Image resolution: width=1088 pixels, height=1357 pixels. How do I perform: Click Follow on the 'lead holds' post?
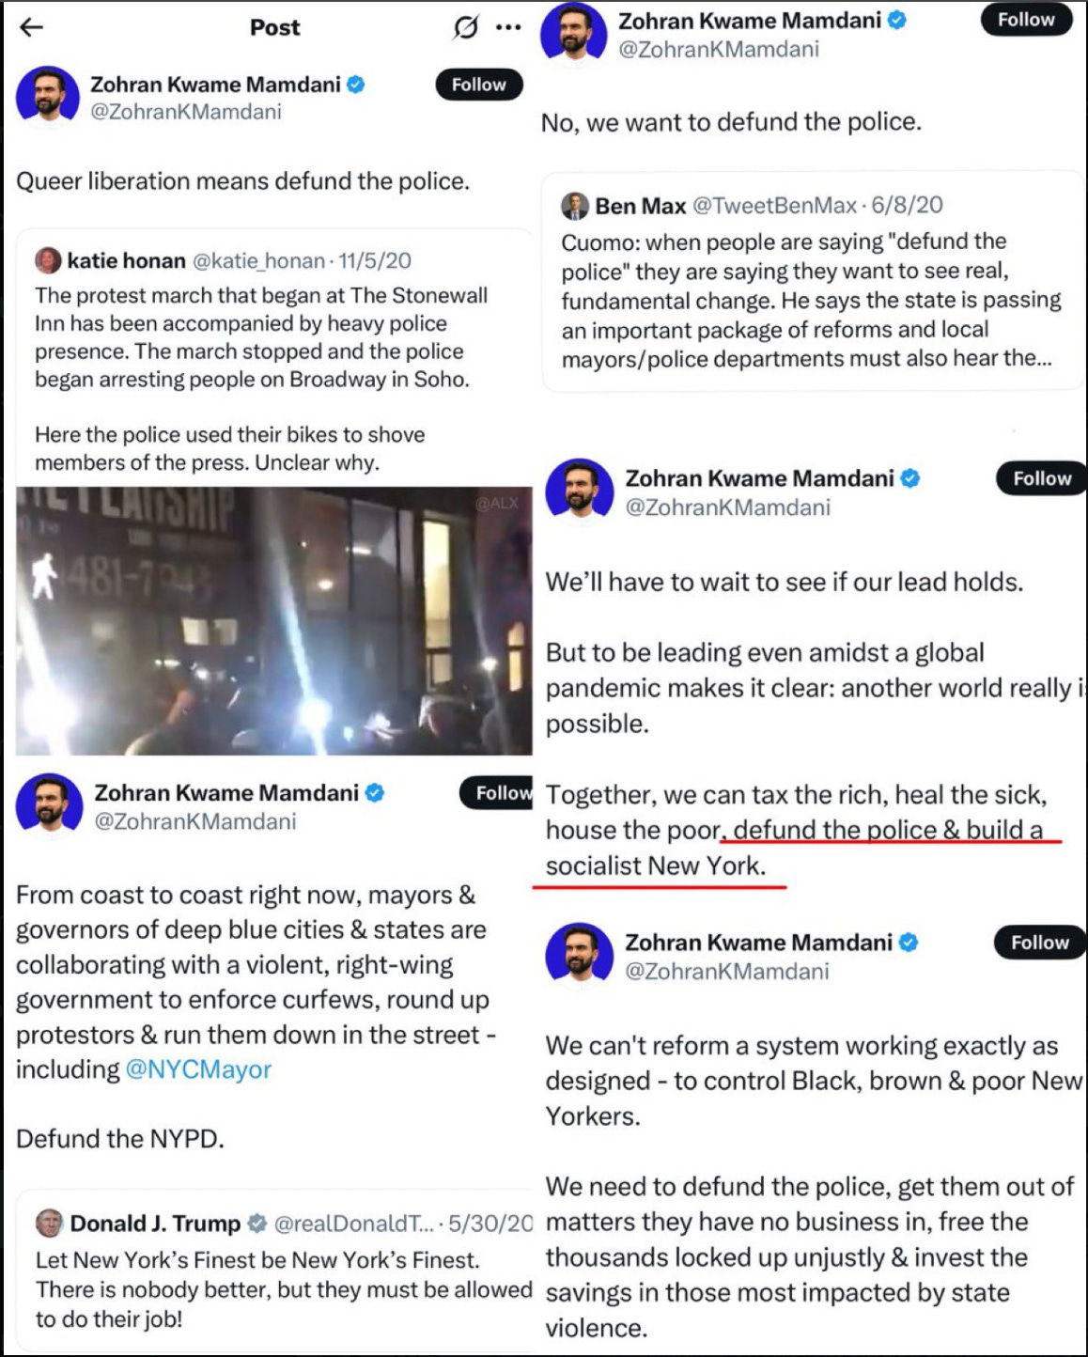pyautogui.click(x=1041, y=478)
